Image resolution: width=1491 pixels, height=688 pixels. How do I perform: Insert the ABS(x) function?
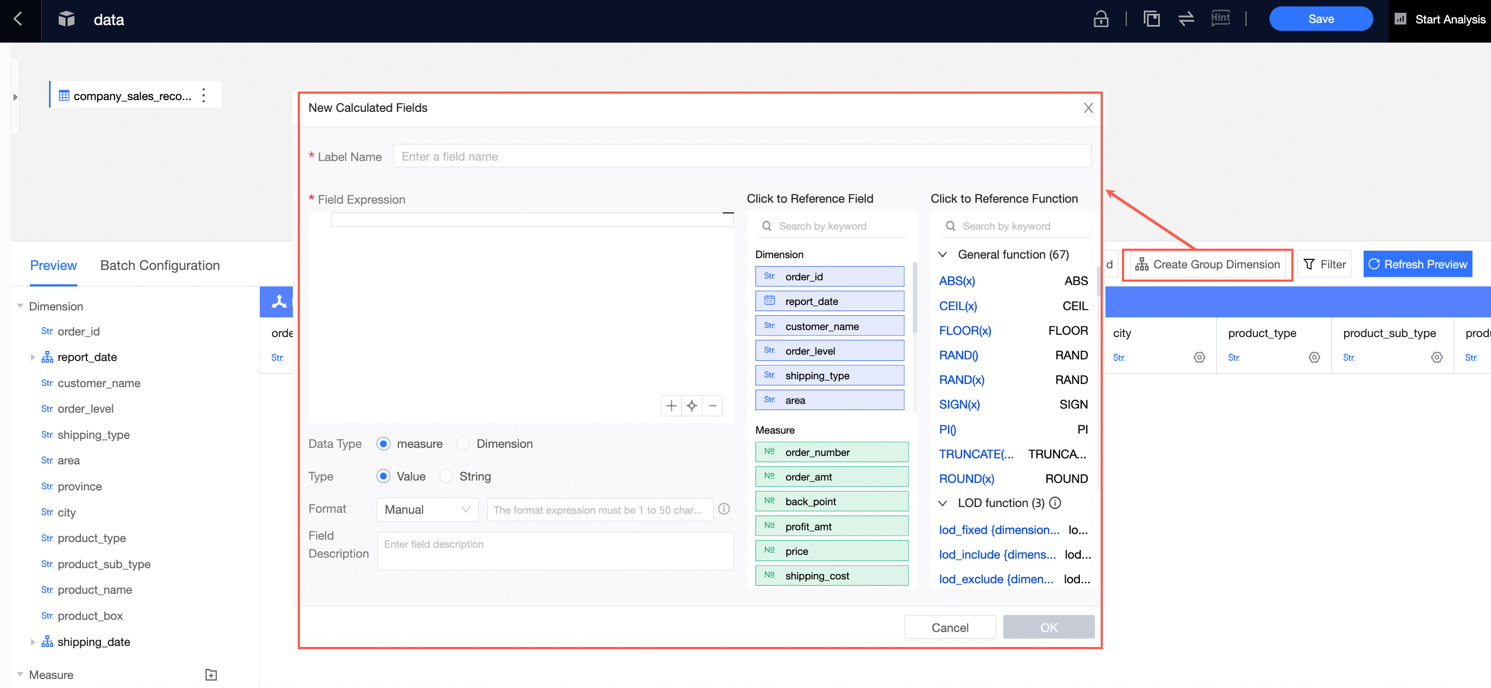point(957,281)
